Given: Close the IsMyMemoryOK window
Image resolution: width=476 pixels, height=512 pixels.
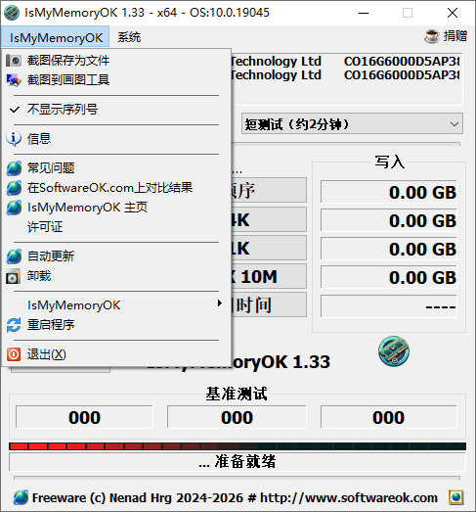Looking at the screenshot, I should (x=453, y=13).
